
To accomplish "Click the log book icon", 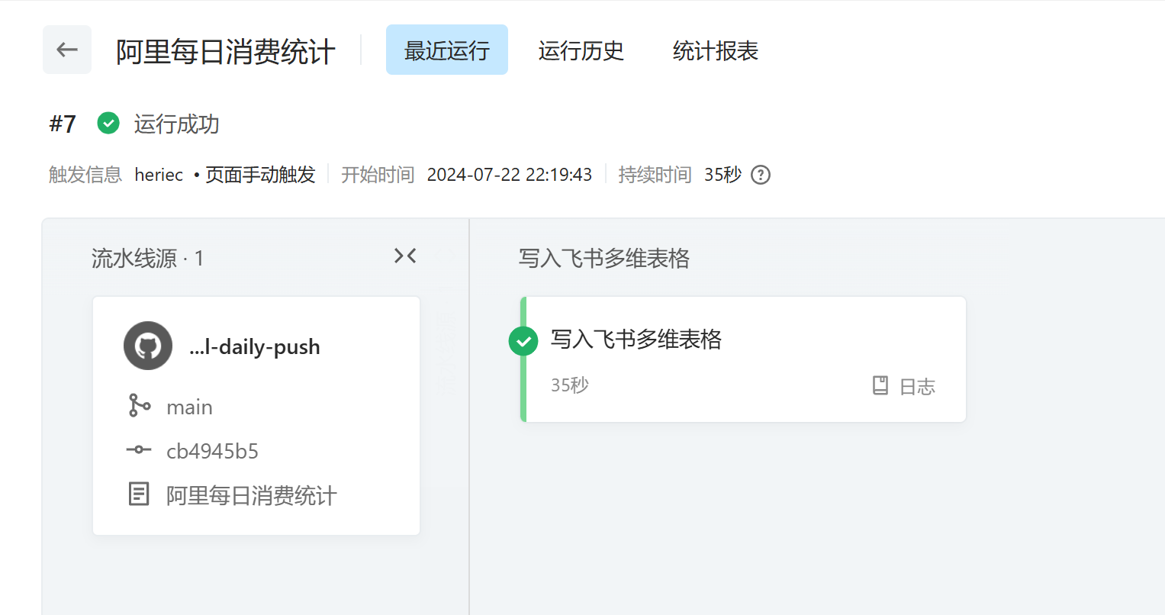I will 880,385.
